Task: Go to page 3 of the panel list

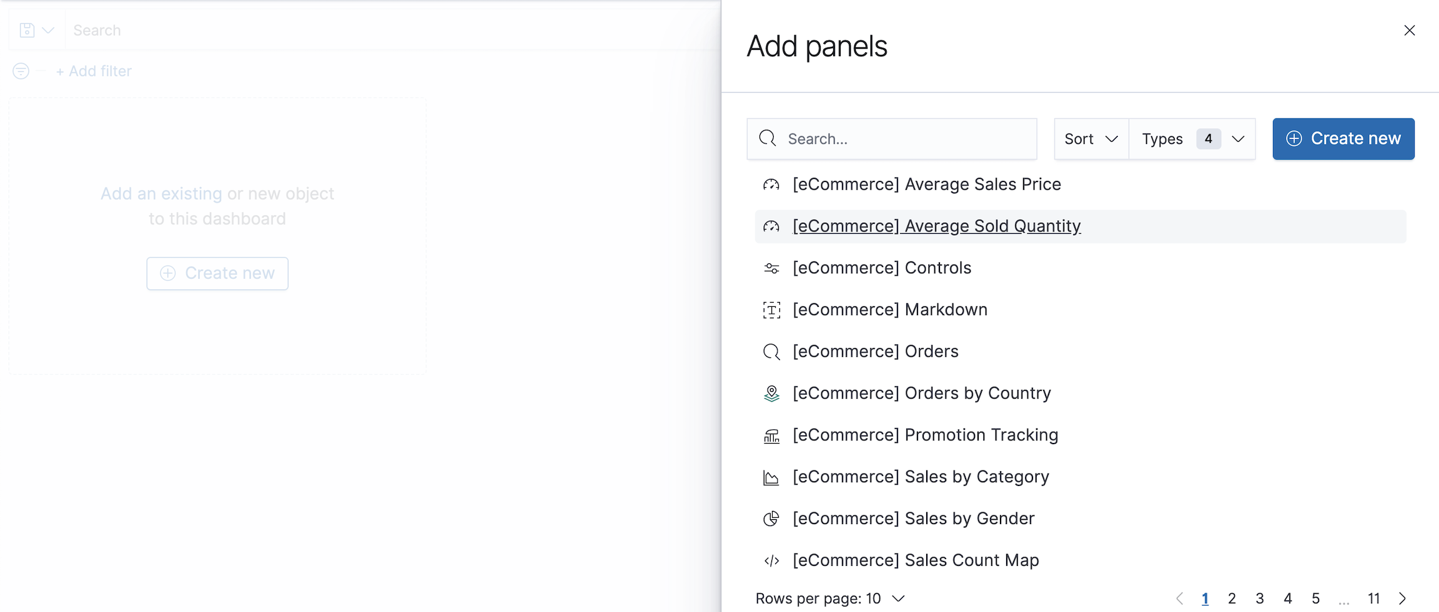Action: [1259, 598]
